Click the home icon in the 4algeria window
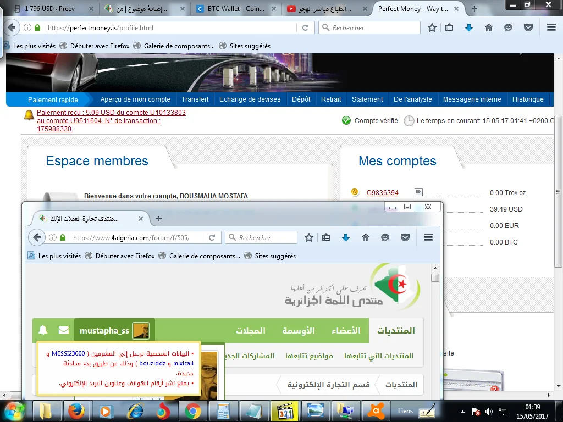The image size is (563, 422). (x=366, y=237)
